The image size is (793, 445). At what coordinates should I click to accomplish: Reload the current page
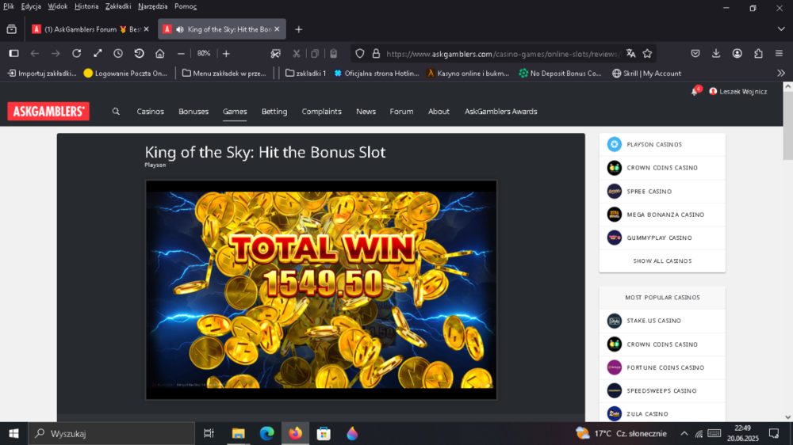76,53
